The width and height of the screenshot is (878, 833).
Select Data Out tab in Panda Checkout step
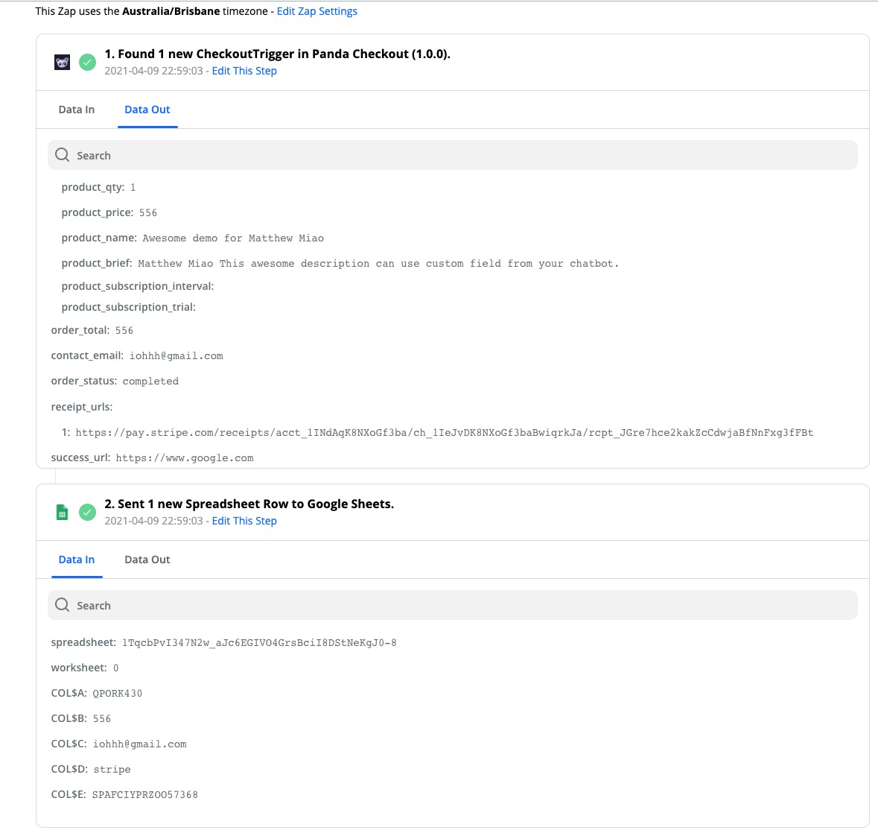pyautogui.click(x=147, y=110)
